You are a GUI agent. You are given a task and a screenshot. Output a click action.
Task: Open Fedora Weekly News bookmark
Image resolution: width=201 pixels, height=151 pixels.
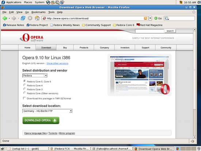point(65,25)
